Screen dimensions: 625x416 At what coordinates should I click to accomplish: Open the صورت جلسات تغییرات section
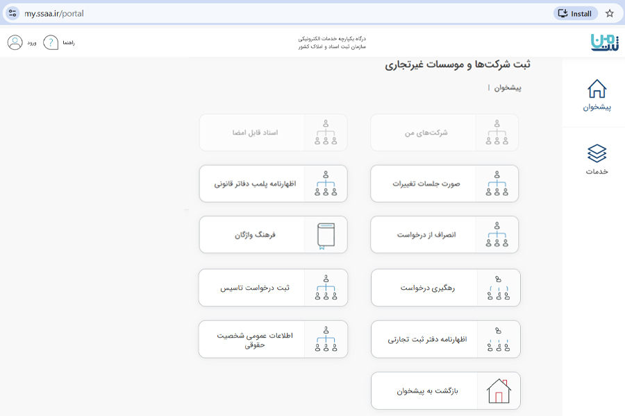click(x=444, y=184)
